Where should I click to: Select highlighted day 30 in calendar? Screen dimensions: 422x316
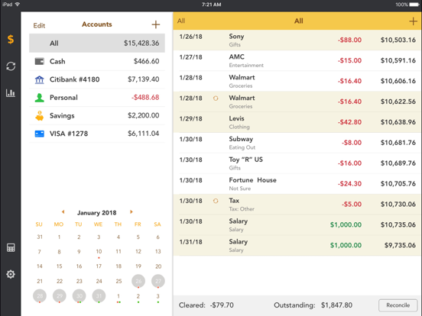(x=80, y=296)
